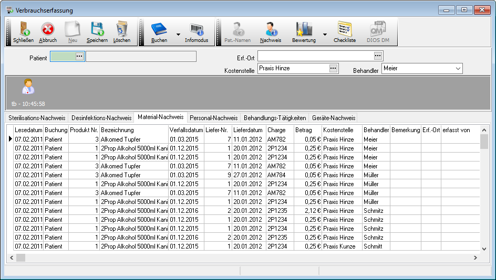Save with the Speichern disk icon
This screenshot has width=496, height=280.
pos(97,29)
